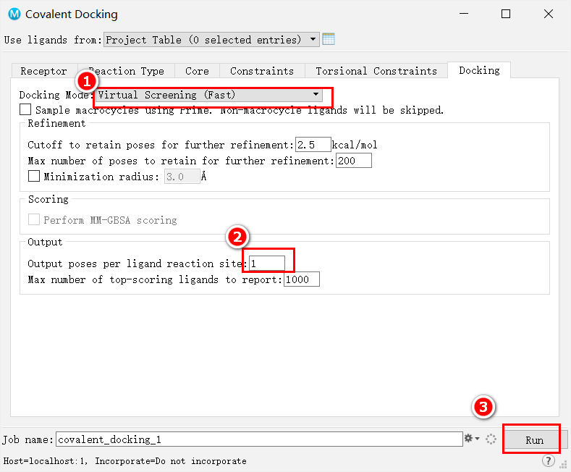Click the Job name text field
This screenshot has width=571, height=472.
(x=259, y=439)
